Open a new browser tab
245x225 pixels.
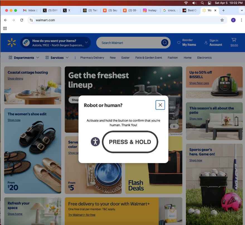224,10
